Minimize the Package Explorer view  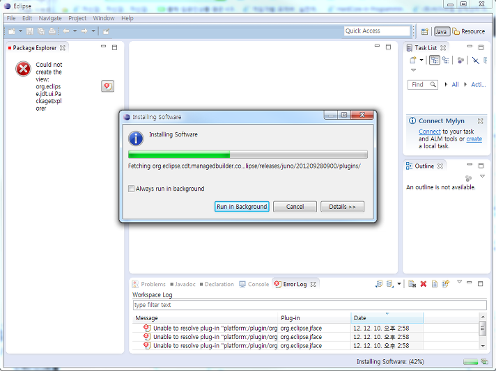(103, 47)
